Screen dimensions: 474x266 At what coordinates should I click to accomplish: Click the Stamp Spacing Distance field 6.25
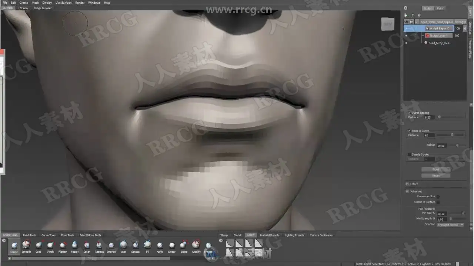point(429,117)
